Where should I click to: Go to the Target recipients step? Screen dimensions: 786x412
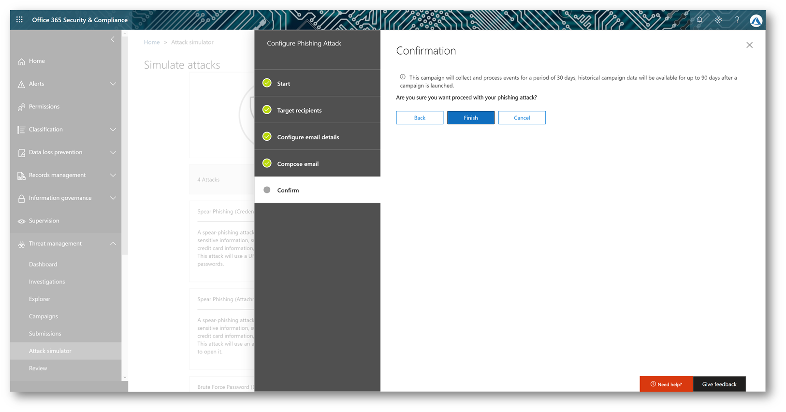coord(318,110)
